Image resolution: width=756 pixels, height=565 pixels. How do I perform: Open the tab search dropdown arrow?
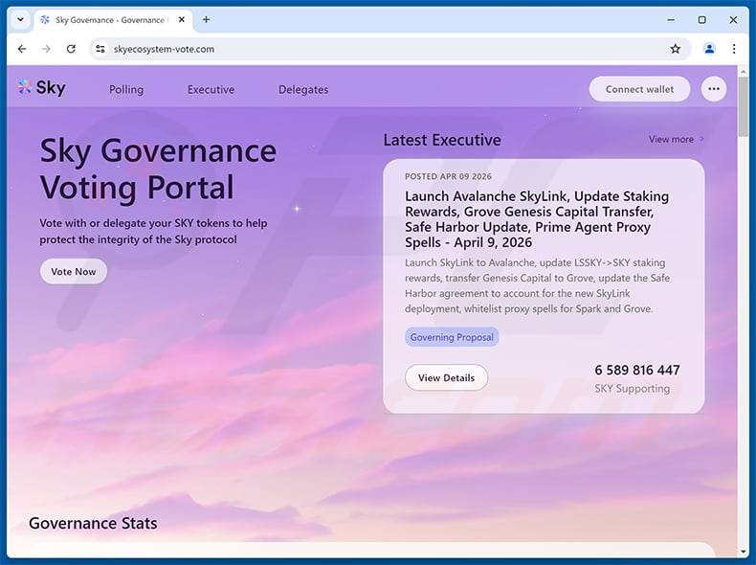tap(20, 20)
